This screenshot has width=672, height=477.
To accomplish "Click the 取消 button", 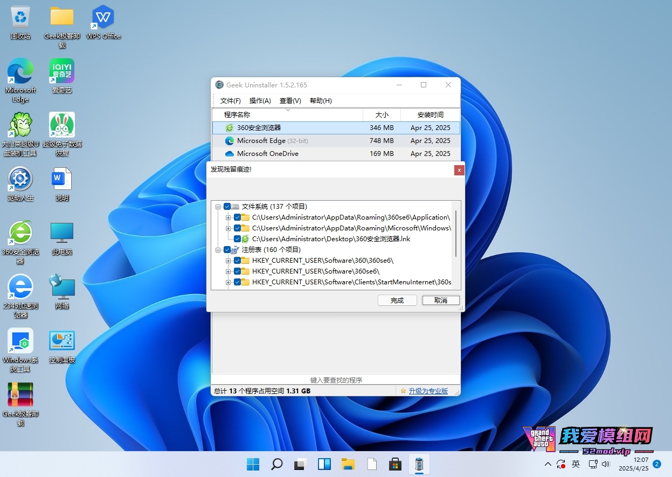I will pos(441,301).
